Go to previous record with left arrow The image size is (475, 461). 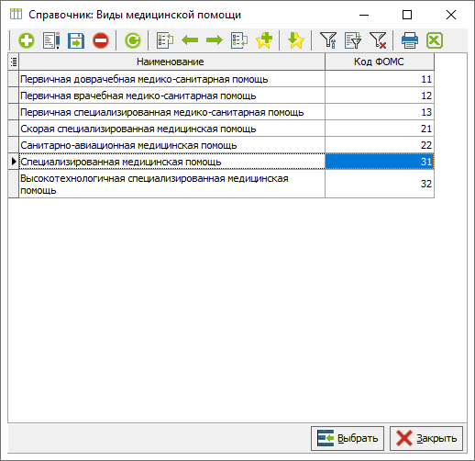[190, 40]
